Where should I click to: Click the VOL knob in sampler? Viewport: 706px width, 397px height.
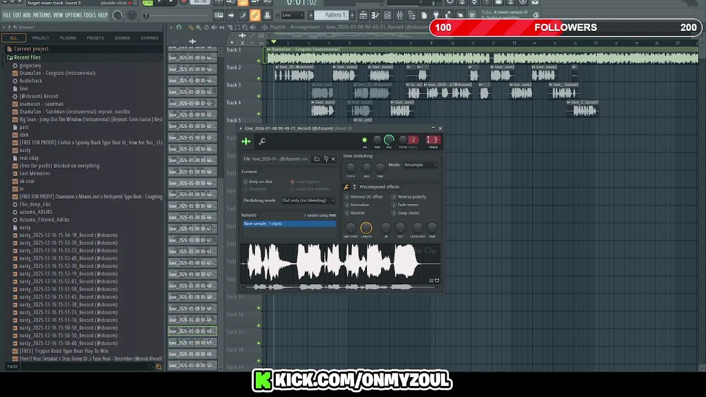(x=389, y=140)
